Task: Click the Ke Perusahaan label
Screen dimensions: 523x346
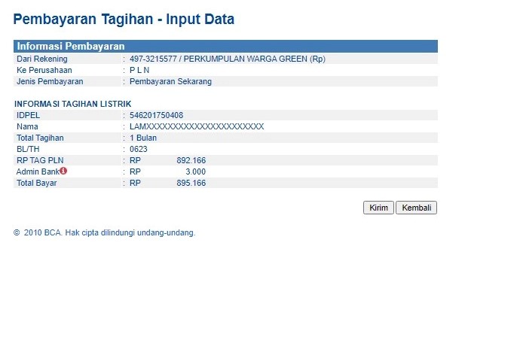Action: click(x=44, y=70)
